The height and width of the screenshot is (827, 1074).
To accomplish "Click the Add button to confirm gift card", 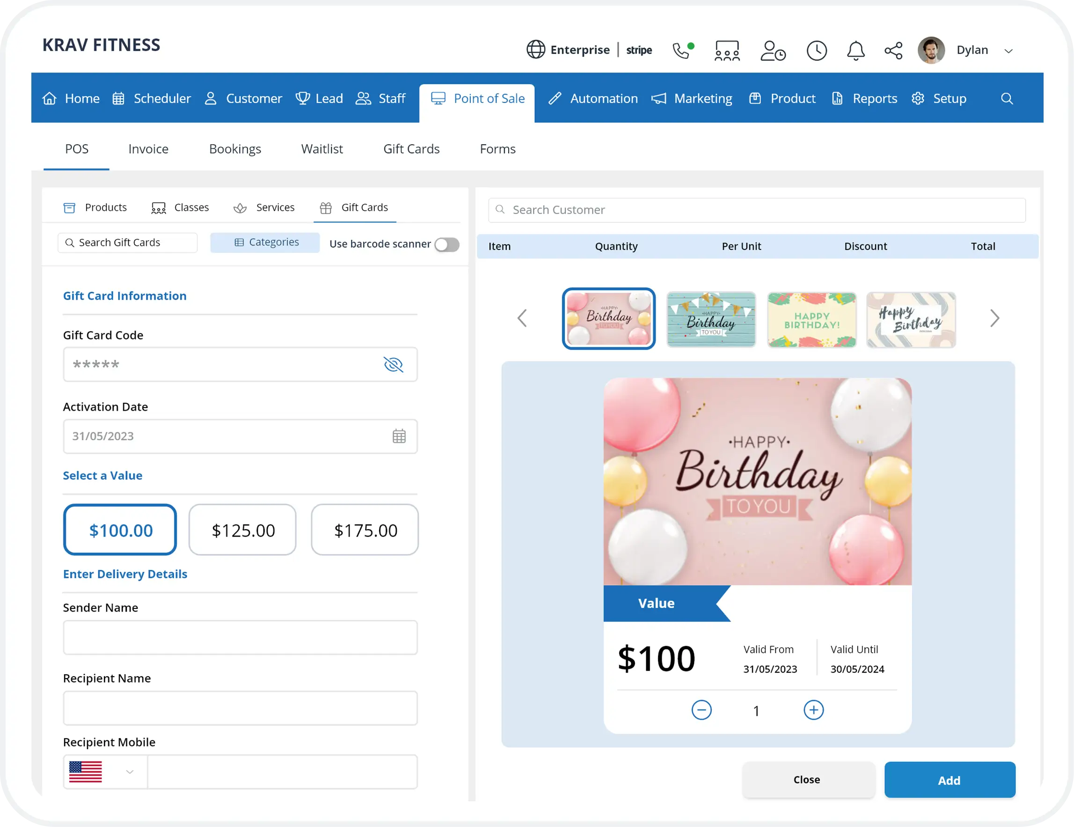I will (949, 779).
